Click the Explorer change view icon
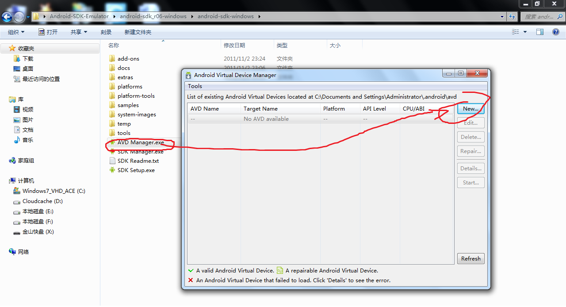Image resolution: width=566 pixels, height=307 pixels. click(516, 32)
